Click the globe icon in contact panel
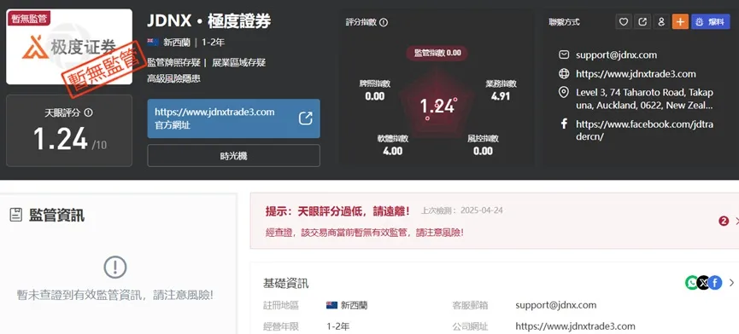The height and width of the screenshot is (334, 739). (563, 74)
